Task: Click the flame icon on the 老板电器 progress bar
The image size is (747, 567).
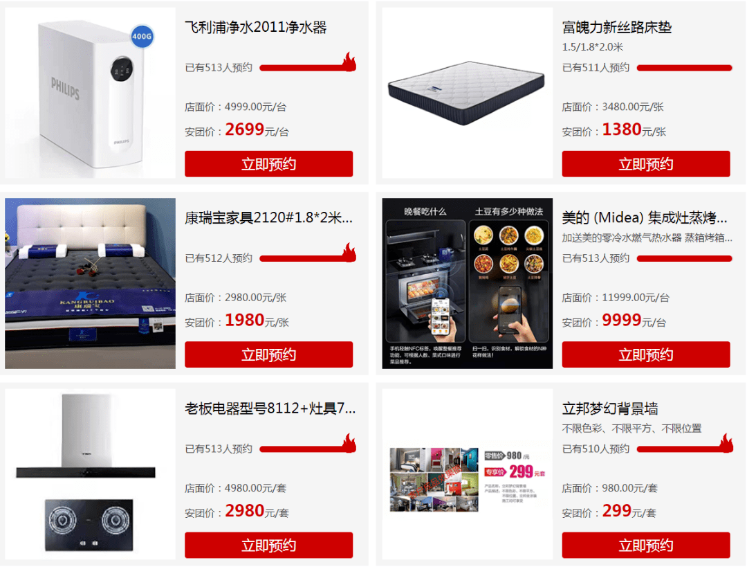Action: pyautogui.click(x=350, y=443)
